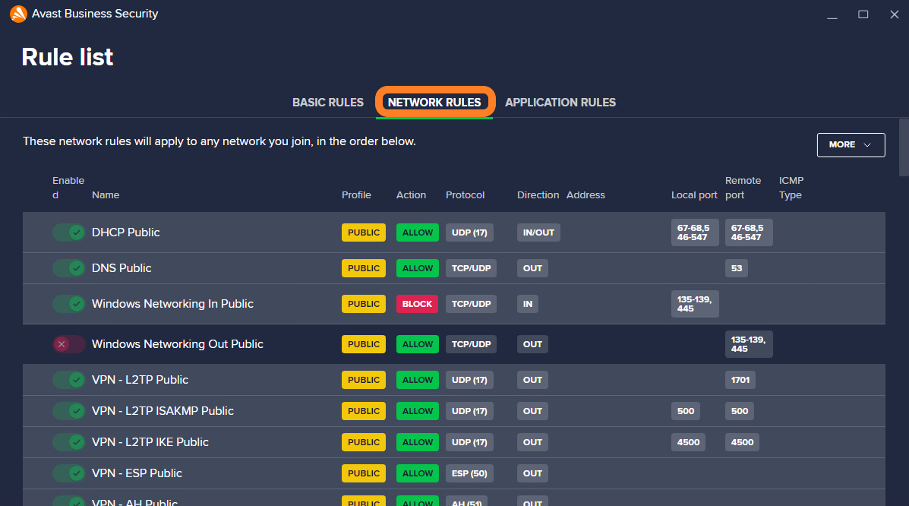Click remote port 53 badge
The image size is (909, 506).
(x=737, y=268)
